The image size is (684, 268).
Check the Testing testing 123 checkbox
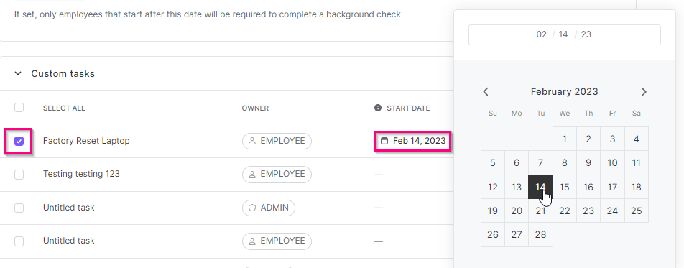click(19, 175)
